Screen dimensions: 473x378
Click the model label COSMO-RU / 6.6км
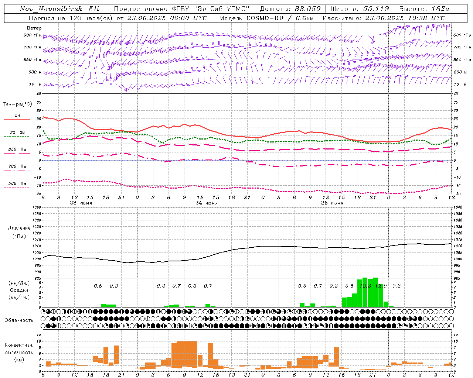280,18
